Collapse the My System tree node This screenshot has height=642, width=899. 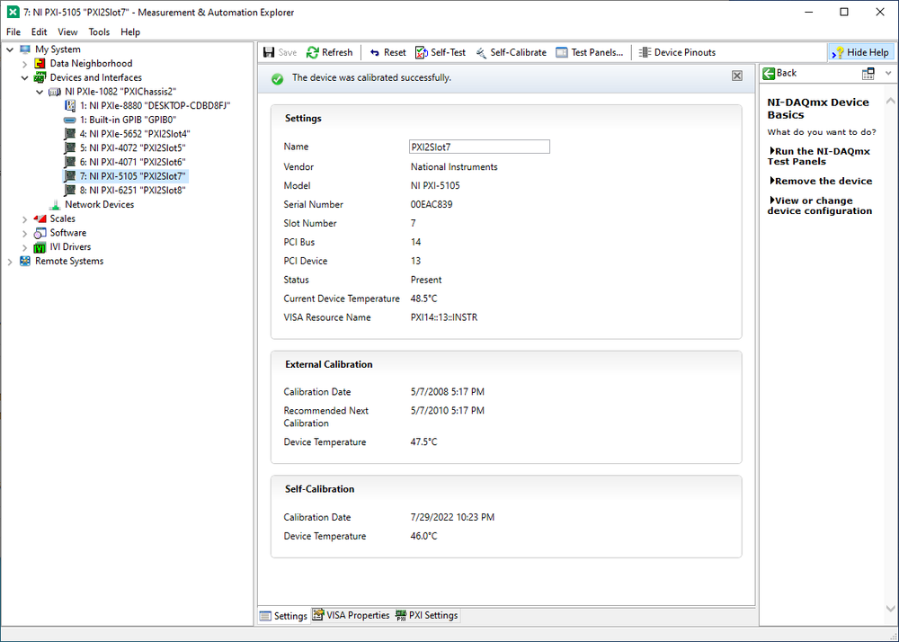(10, 49)
